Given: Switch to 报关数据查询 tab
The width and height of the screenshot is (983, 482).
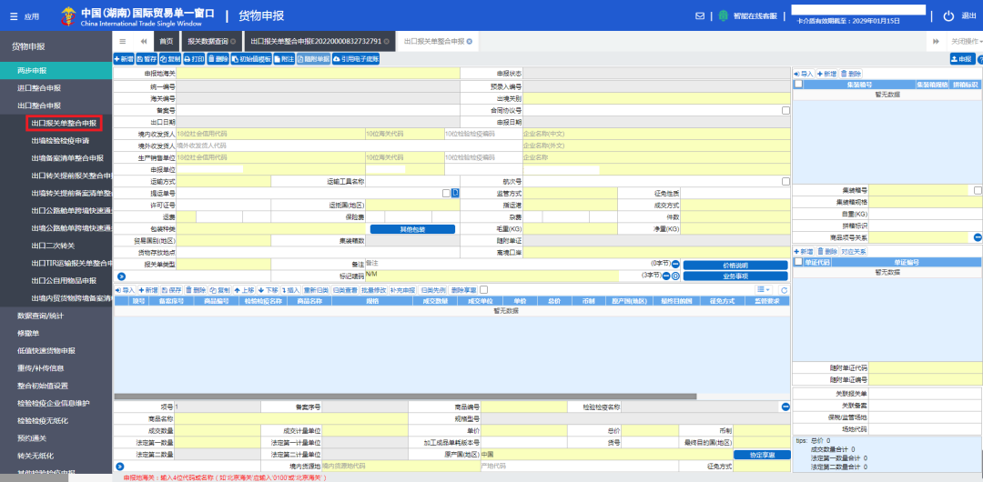Looking at the screenshot, I should coord(208,41).
